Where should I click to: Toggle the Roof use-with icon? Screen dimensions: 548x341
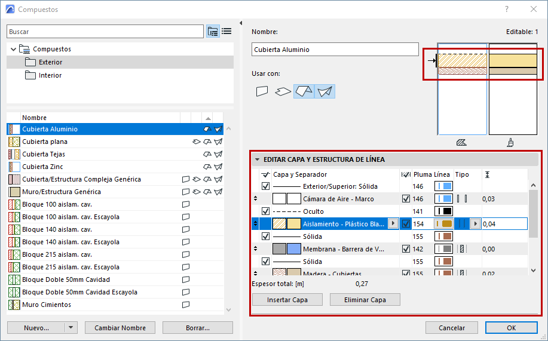point(304,91)
